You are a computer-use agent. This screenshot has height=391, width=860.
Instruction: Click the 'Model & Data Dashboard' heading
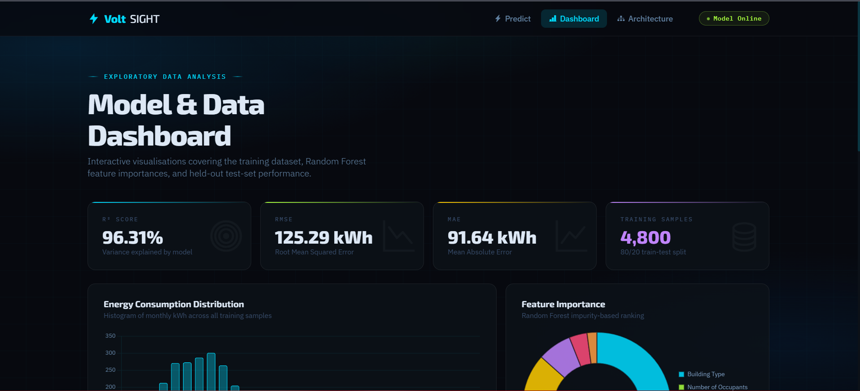[176, 120]
